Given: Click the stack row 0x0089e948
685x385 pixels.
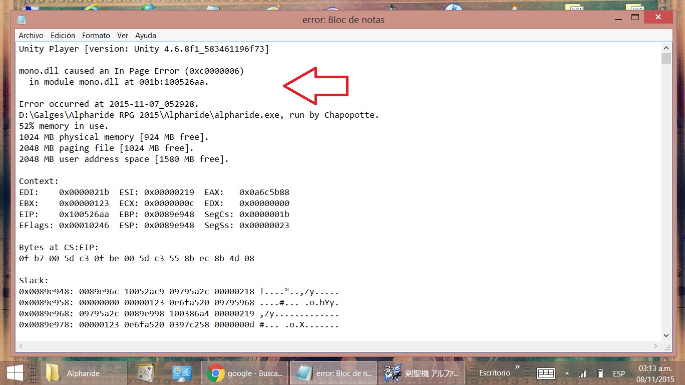Looking at the screenshot, I should 179,291.
